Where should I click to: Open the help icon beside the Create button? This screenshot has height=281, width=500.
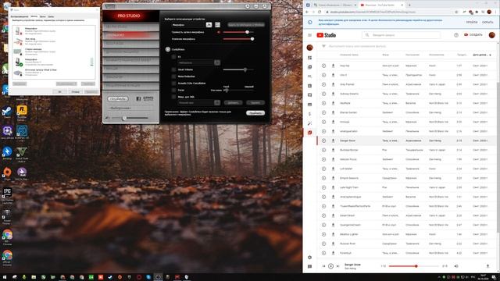click(456, 35)
